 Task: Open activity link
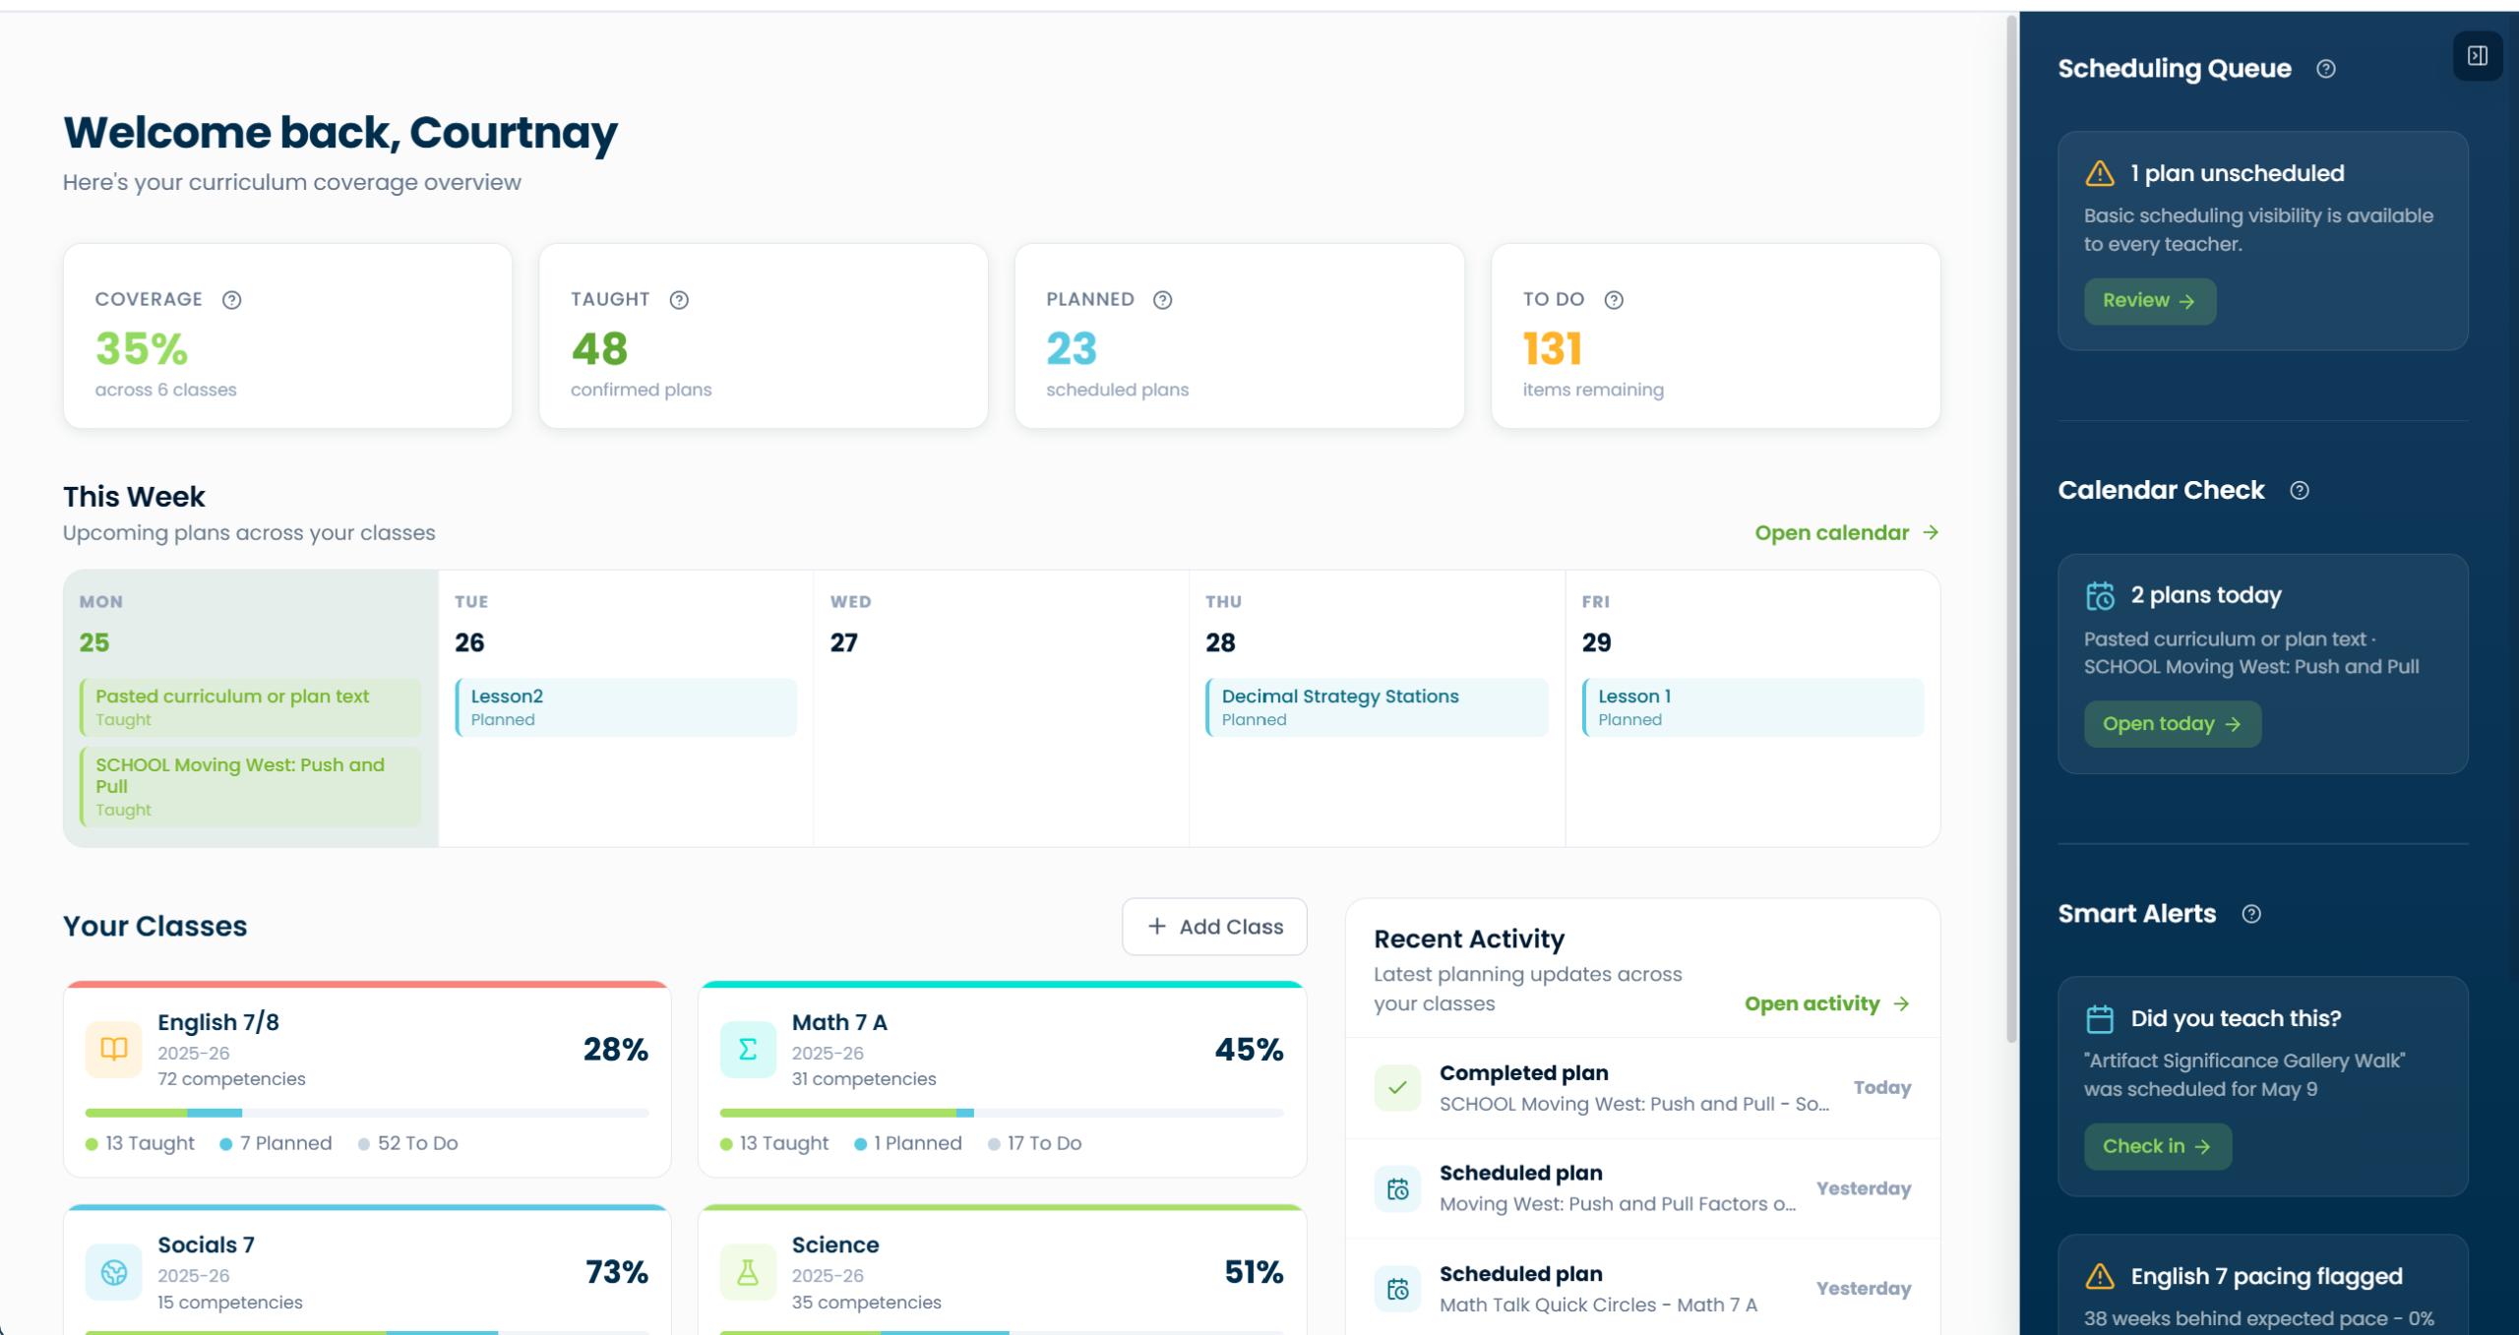tap(1827, 1003)
